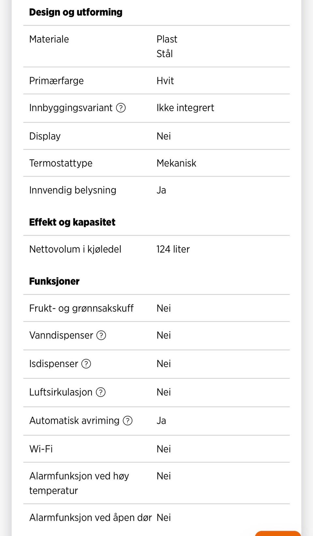Show info for Isdispenser help icon
This screenshot has height=536, width=313.
pyautogui.click(x=86, y=364)
